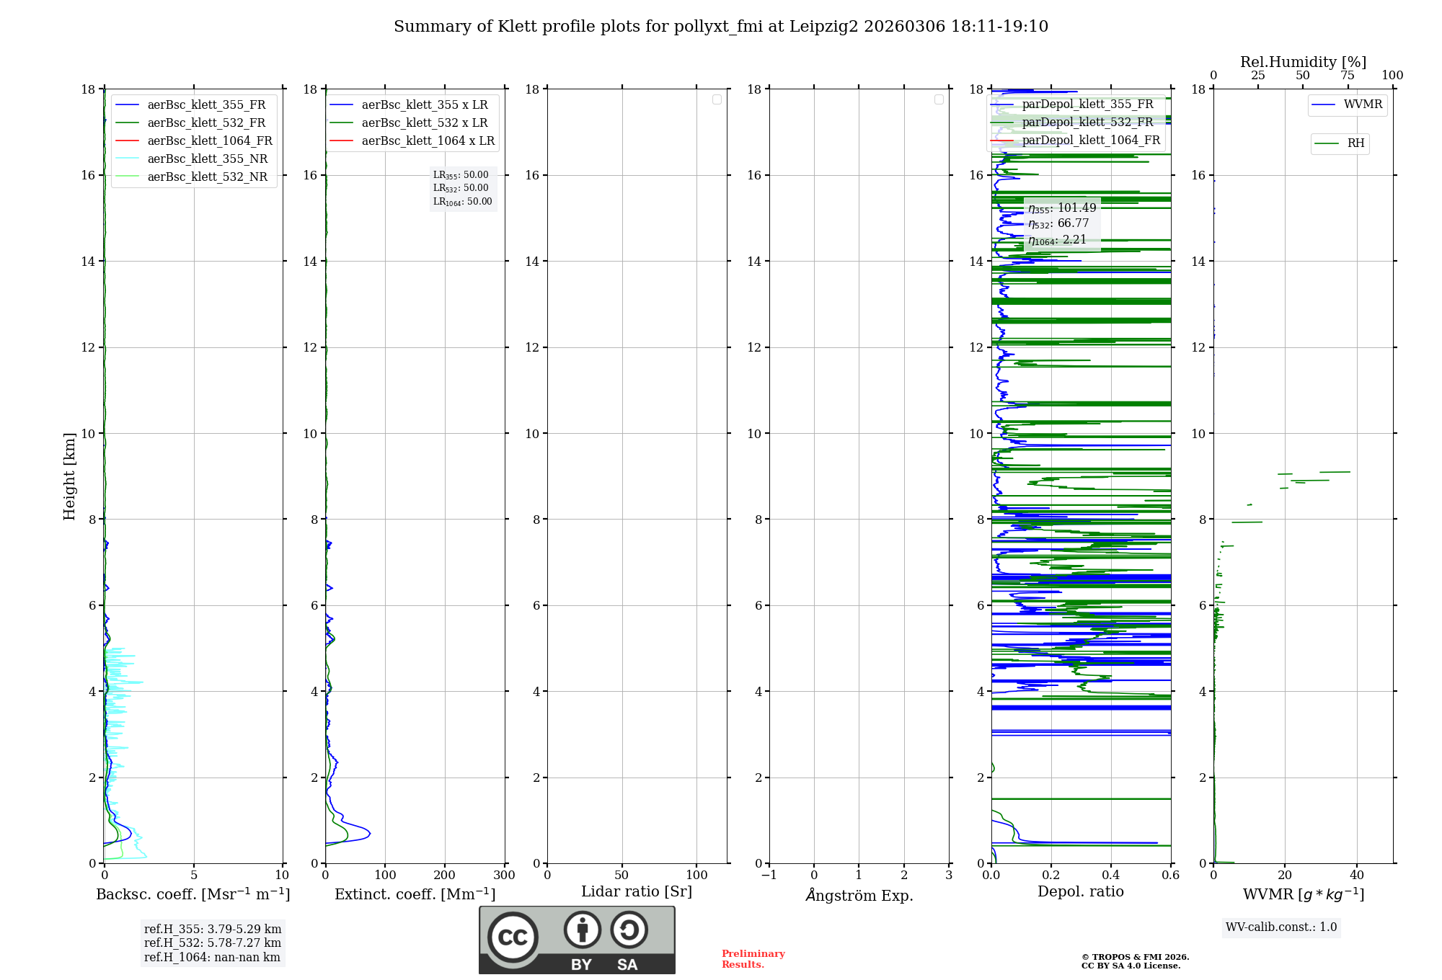The height and width of the screenshot is (980, 1442).
Task: Click empty legend box in Ångström plot
Action: (x=939, y=99)
